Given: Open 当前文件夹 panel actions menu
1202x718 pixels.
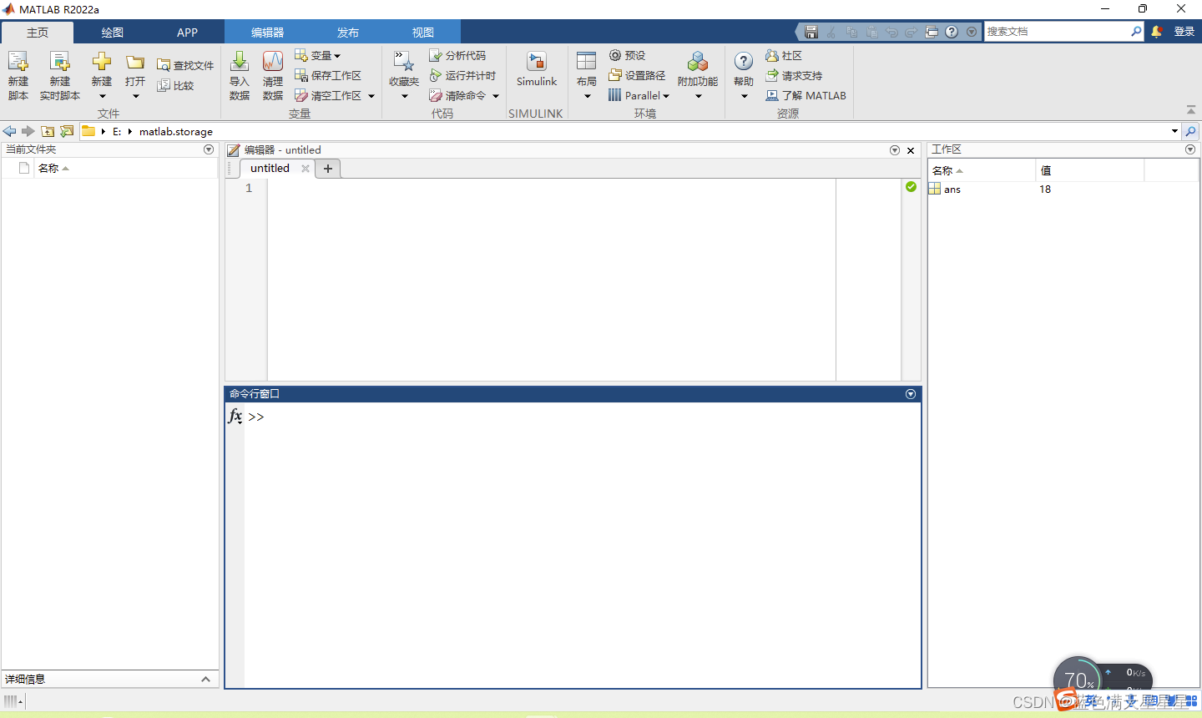Looking at the screenshot, I should coord(209,149).
